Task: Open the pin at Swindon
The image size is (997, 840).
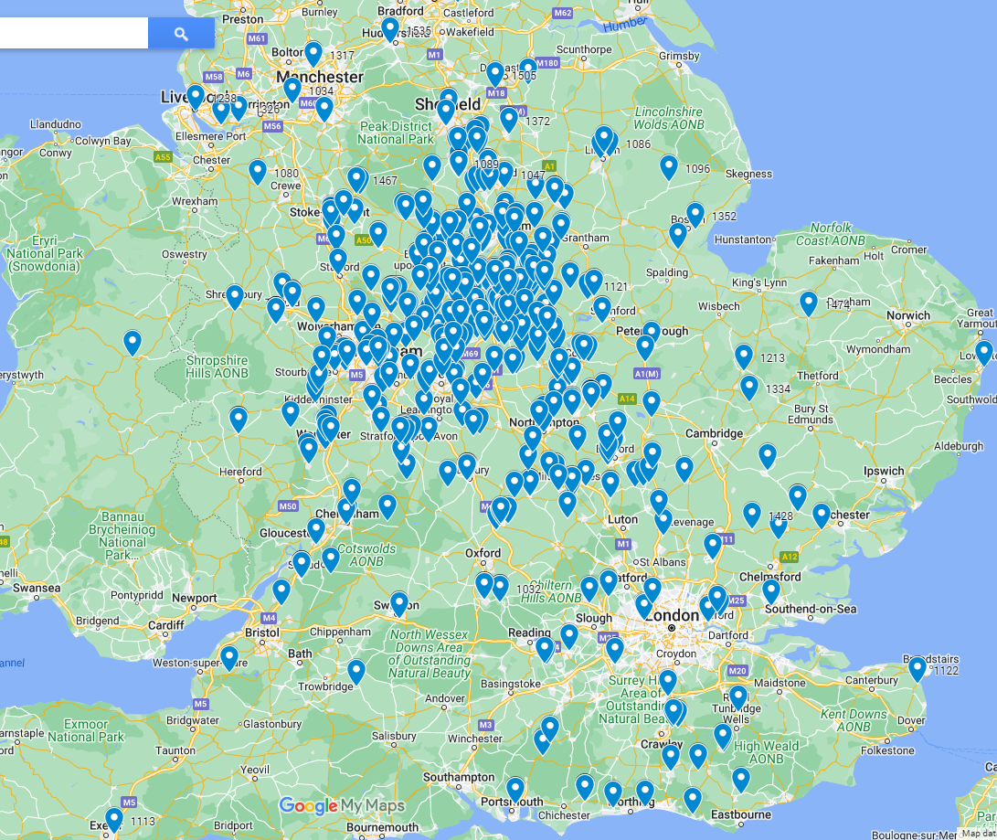Action: coord(399,604)
